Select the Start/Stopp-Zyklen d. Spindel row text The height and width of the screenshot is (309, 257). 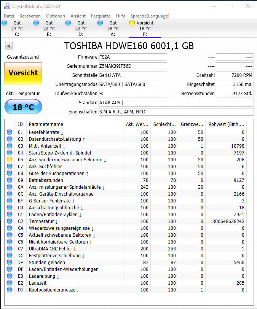[x=60, y=153]
